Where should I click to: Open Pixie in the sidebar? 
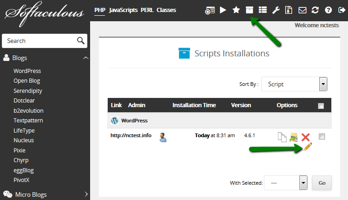[19, 150]
